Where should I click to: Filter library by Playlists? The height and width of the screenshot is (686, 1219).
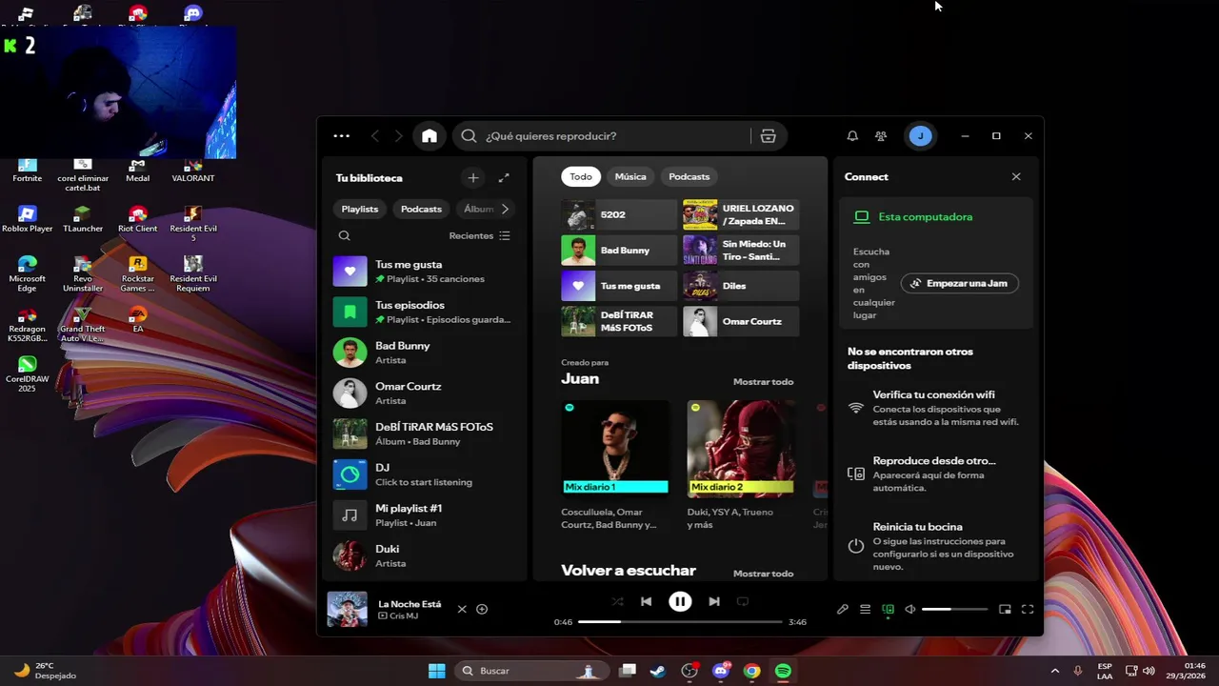(360, 209)
